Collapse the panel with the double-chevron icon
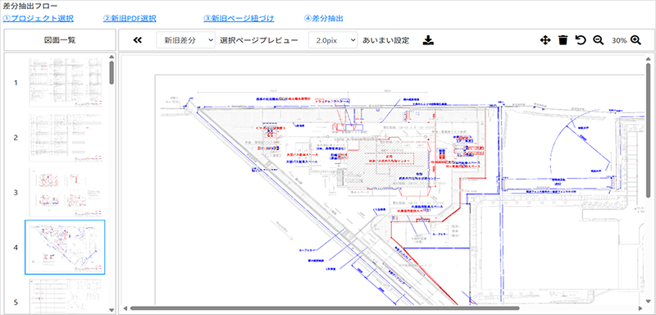Viewport: 656px width, 315px height. tap(138, 40)
